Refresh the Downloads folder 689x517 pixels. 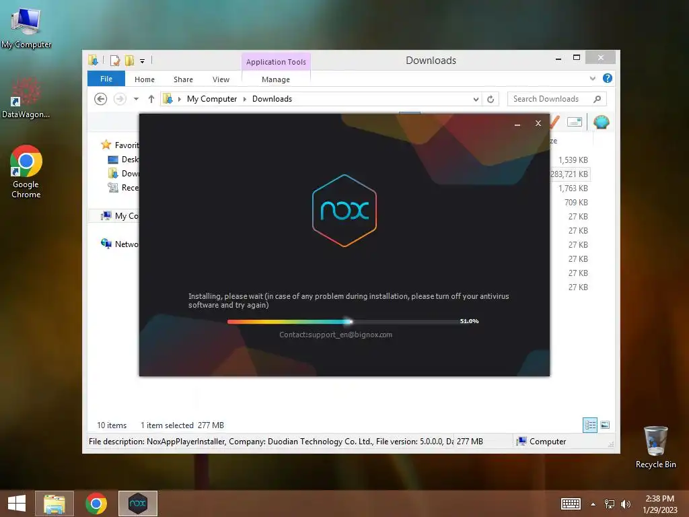(491, 100)
